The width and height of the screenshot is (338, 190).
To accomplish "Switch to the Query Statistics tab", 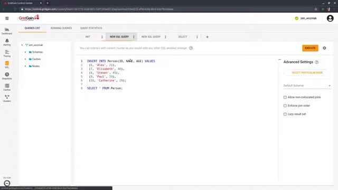I will [91, 28].
